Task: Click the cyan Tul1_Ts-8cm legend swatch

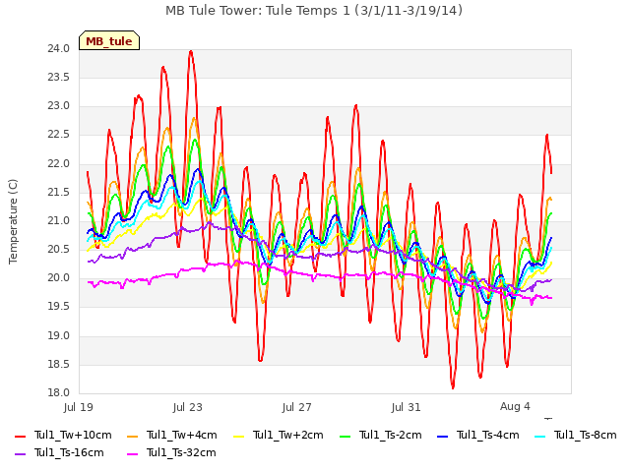Action: point(540,437)
